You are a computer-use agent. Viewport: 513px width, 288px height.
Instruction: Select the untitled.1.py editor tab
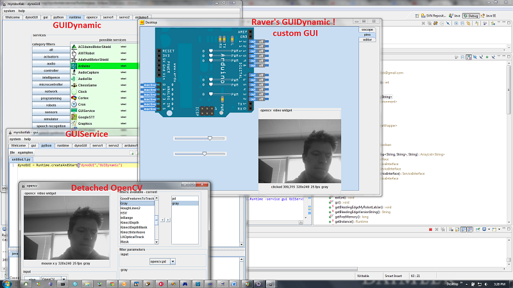[21, 159]
